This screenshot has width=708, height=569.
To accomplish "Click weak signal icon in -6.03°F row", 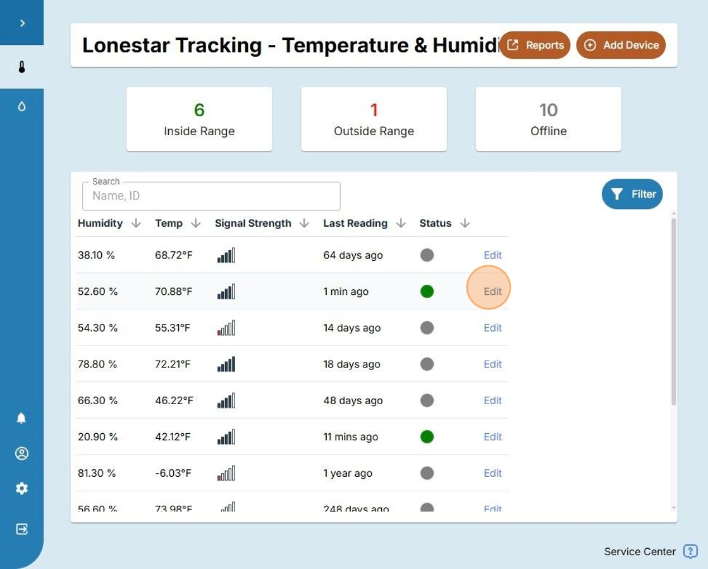I will (226, 473).
